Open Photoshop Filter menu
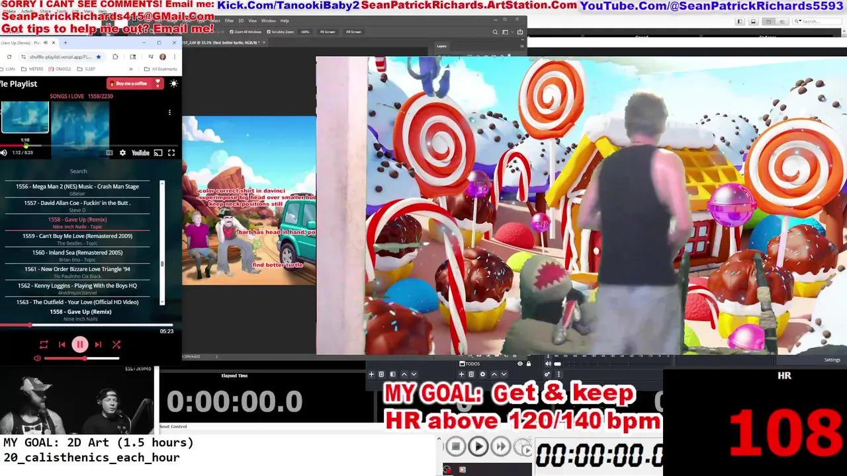847x476 pixels. (229, 20)
